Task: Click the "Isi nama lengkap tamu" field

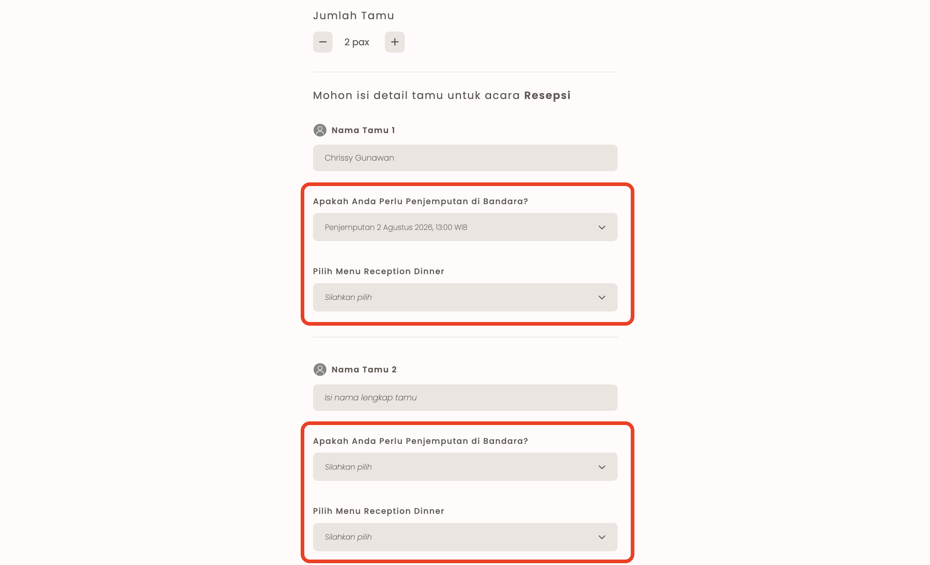Action: [465, 397]
